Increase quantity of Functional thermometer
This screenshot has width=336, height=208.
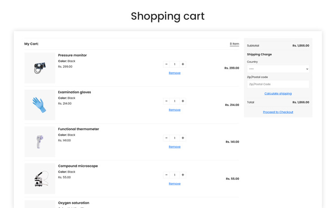pyautogui.click(x=183, y=138)
